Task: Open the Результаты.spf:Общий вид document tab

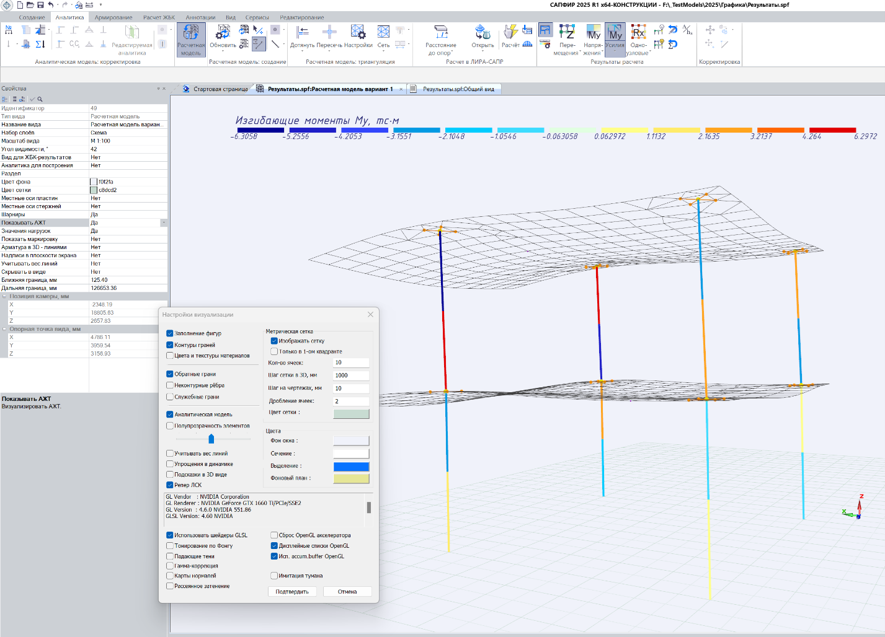Action: point(458,89)
